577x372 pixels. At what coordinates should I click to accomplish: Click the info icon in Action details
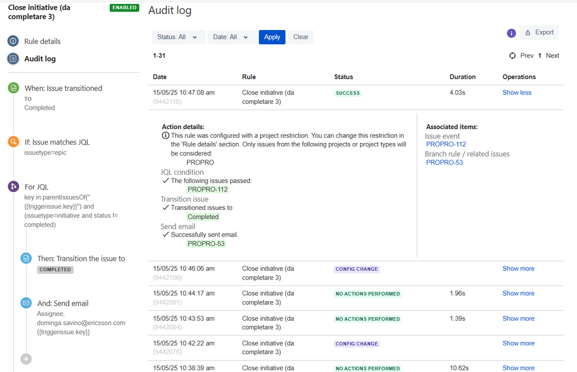[x=166, y=136]
